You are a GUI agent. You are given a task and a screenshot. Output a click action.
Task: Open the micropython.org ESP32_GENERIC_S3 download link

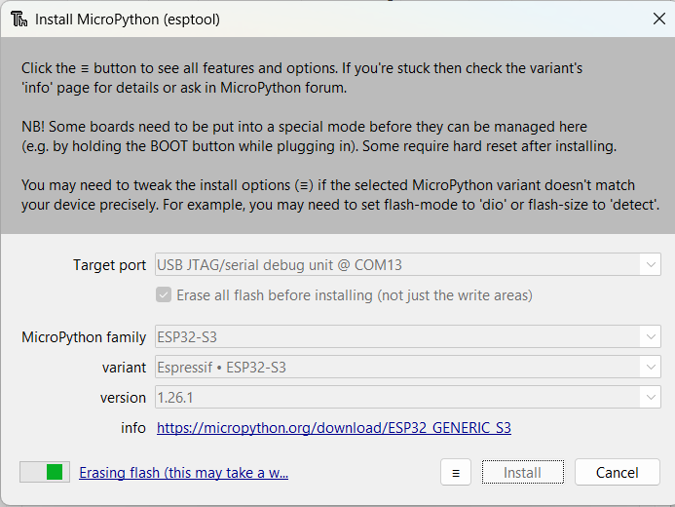pos(333,428)
